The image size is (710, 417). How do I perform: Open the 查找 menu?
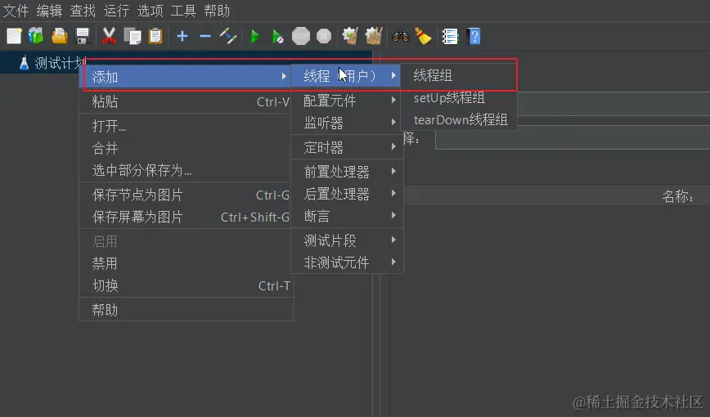[x=83, y=11]
